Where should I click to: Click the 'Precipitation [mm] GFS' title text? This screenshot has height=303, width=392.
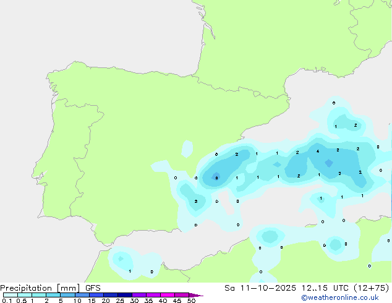50,288
